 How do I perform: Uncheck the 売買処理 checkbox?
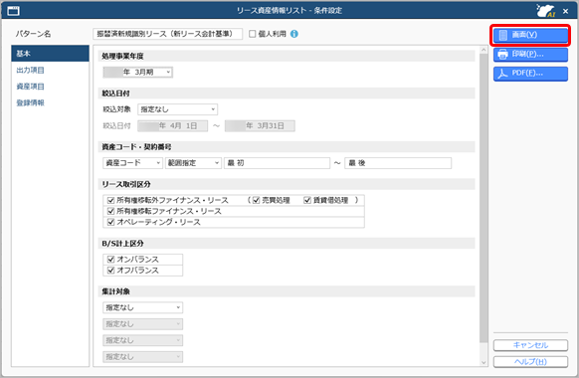[257, 201]
